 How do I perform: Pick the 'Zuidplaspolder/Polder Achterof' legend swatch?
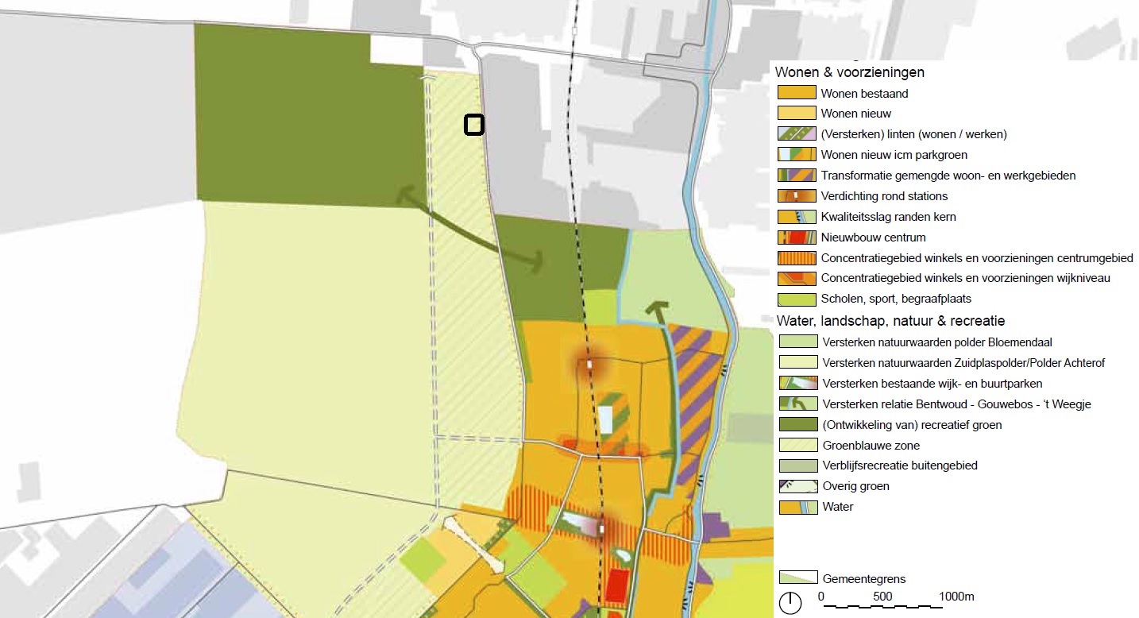tap(797, 363)
